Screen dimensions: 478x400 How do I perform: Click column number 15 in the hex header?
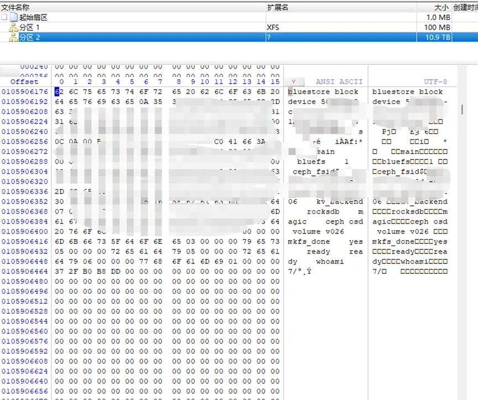[x=275, y=81]
